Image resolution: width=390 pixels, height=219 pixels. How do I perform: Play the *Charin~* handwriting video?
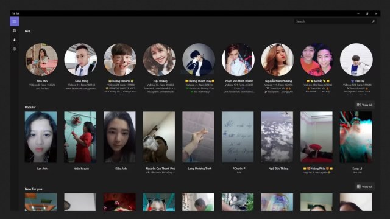point(238,137)
